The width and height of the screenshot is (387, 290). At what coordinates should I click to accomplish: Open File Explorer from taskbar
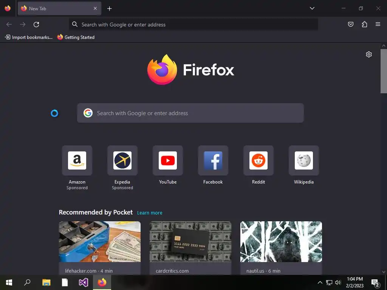tap(46, 282)
